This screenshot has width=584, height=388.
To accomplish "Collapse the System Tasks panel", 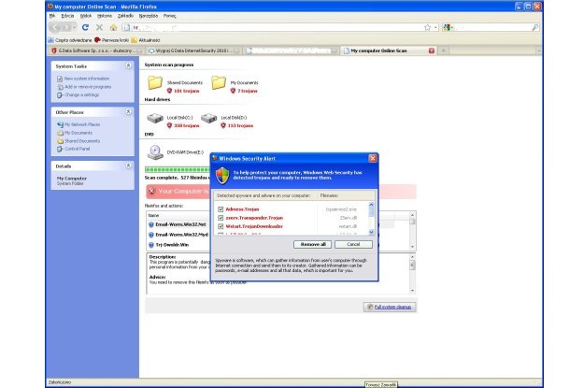I will (129, 65).
